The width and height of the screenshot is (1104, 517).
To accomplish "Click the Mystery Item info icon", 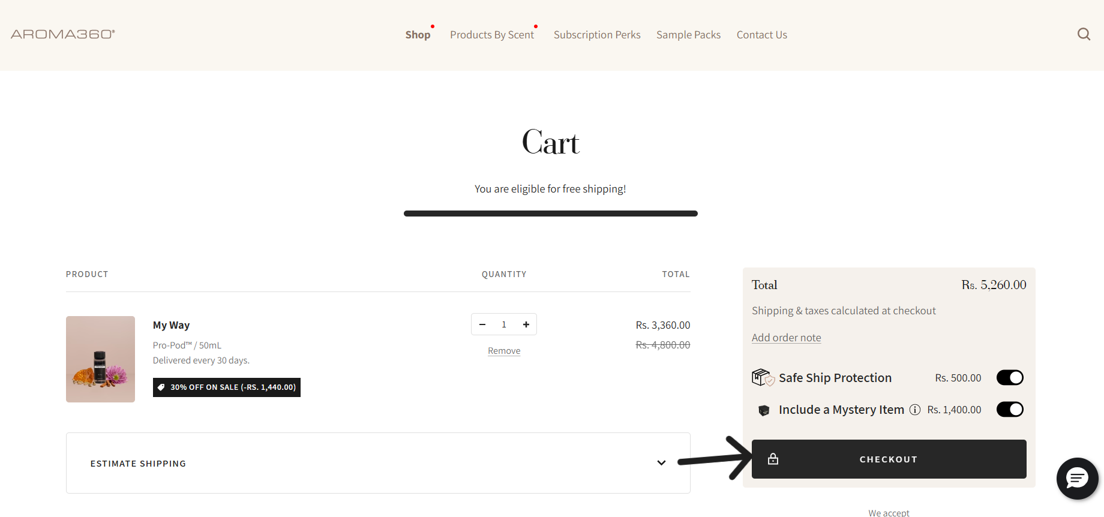I will (914, 410).
